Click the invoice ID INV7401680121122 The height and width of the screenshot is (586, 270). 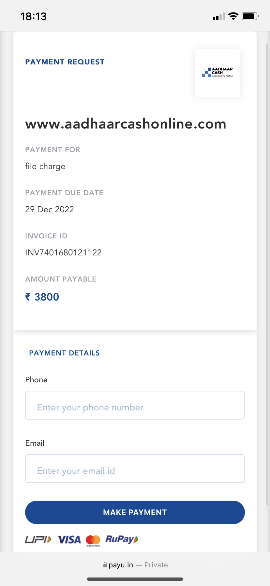(x=64, y=252)
